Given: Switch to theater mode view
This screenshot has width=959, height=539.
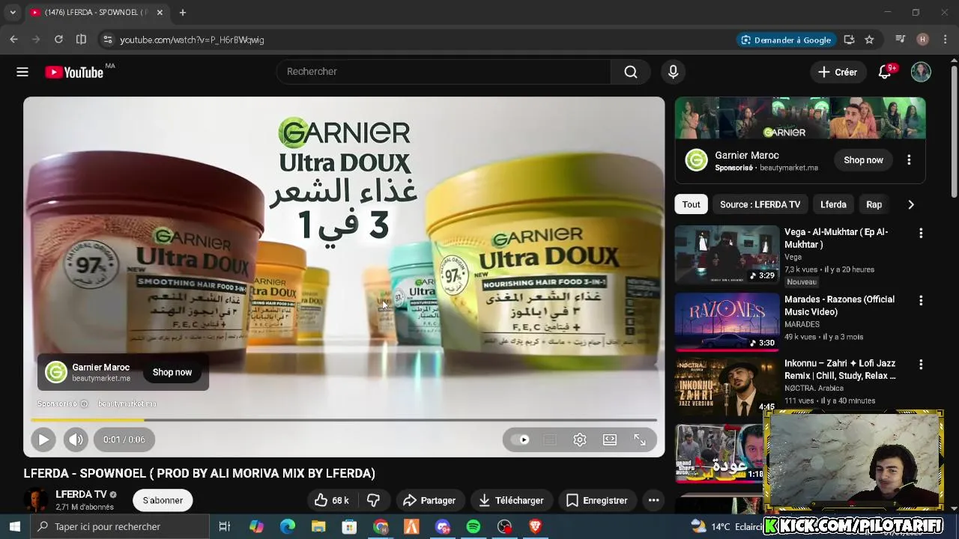Looking at the screenshot, I should point(610,439).
